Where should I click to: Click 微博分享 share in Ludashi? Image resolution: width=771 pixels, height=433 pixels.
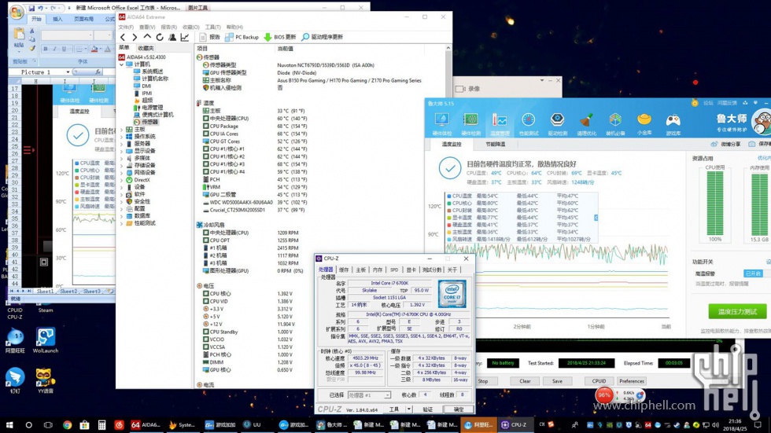point(725,145)
